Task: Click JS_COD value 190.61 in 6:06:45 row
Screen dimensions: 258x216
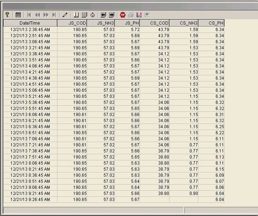Action: click(x=80, y=114)
